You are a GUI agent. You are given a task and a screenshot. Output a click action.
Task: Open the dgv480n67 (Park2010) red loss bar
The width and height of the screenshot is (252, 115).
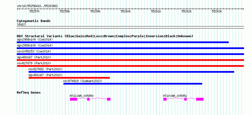131,60
